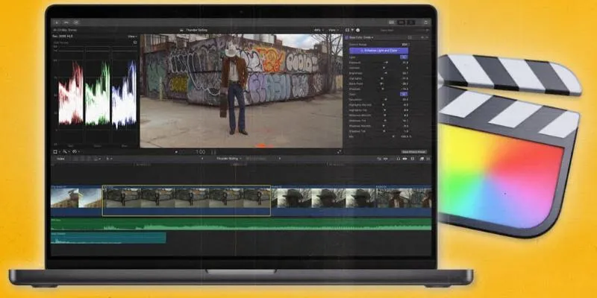
Task: Open the Transitions browser icon
Action: [x=428, y=159]
